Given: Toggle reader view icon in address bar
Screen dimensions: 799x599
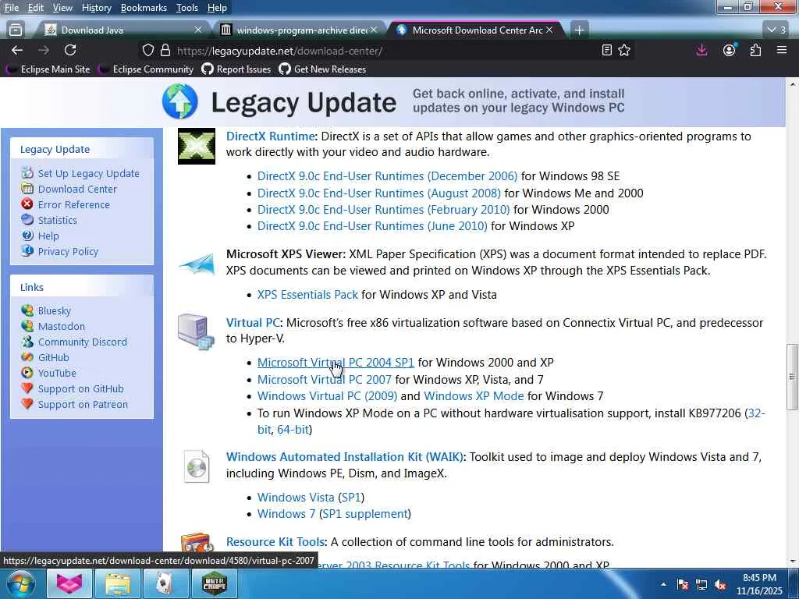Looking at the screenshot, I should pyautogui.click(x=606, y=50).
